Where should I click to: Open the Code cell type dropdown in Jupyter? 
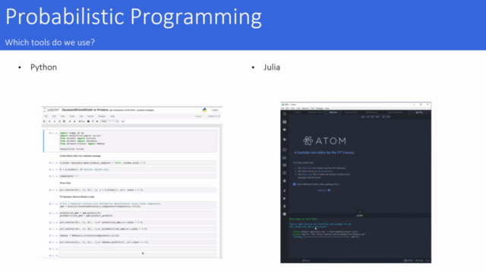click(x=109, y=121)
